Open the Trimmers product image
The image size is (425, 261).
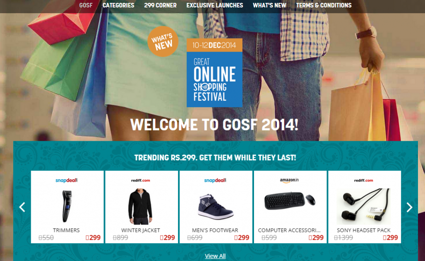coord(67,206)
